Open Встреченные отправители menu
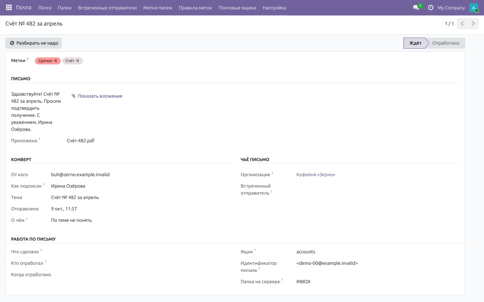 click(x=107, y=8)
